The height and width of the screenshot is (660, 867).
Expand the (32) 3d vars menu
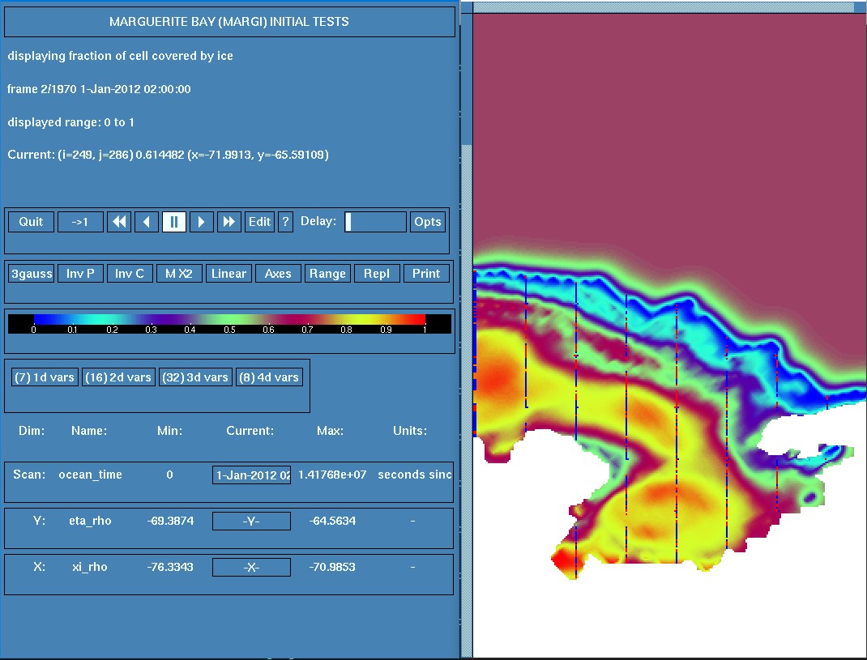(195, 377)
